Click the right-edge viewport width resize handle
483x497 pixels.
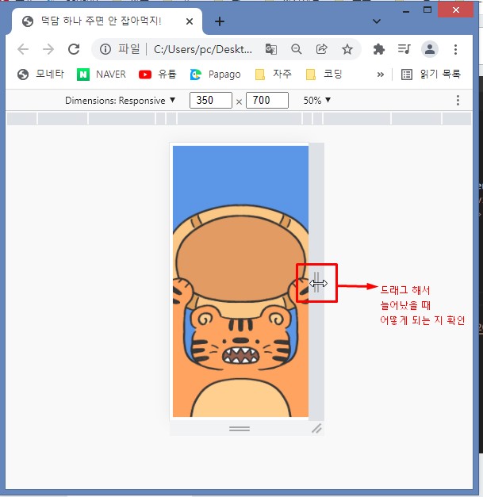click(x=316, y=281)
